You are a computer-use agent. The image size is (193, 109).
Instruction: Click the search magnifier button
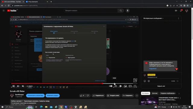tap(121, 11)
